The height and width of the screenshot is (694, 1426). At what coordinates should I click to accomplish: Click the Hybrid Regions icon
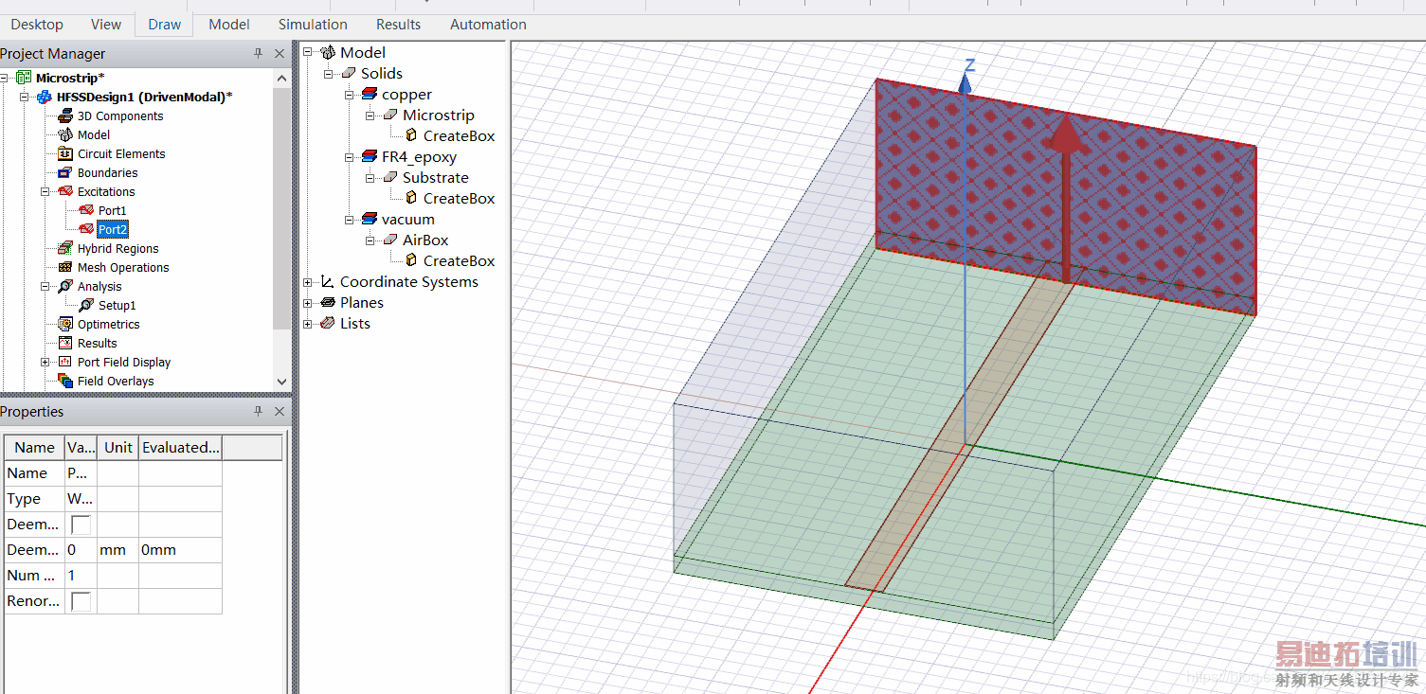(64, 249)
